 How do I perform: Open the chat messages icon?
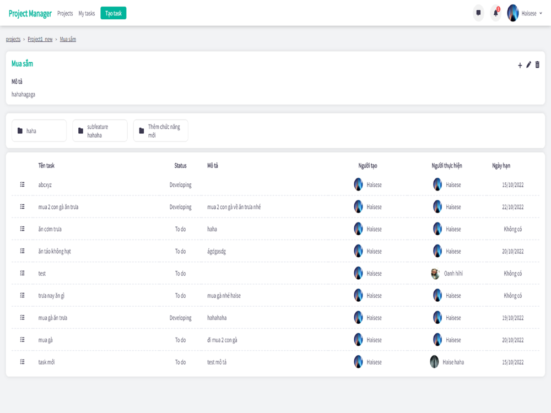(x=478, y=13)
